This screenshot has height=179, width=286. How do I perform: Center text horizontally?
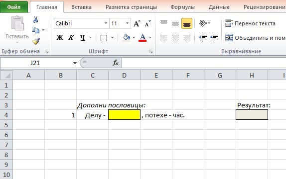[175, 38]
